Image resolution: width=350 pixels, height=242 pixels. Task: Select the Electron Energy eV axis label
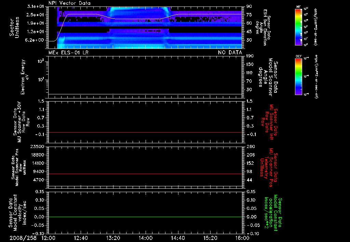tap(25, 77)
